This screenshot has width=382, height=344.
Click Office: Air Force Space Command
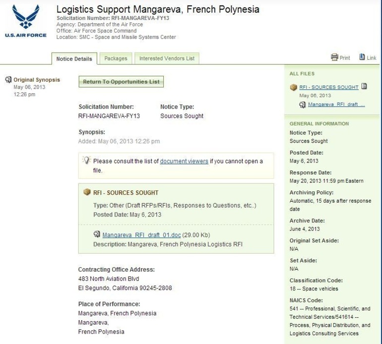pyautogui.click(x=96, y=31)
